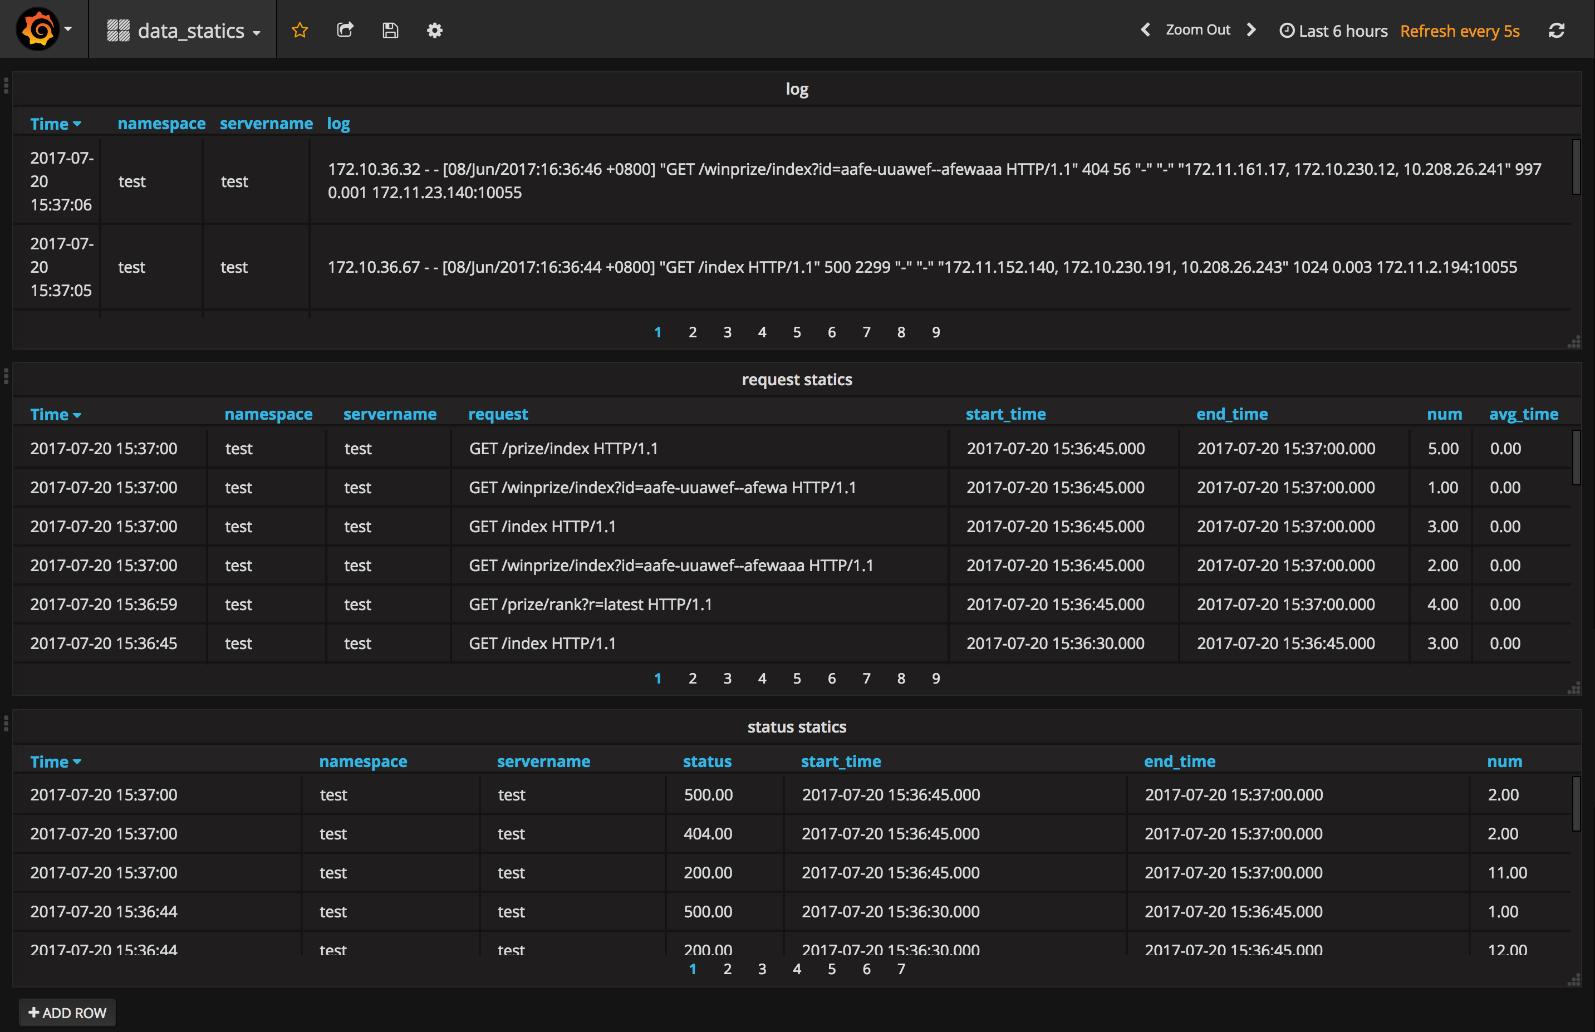Save dashboard with the floppy disk icon
This screenshot has height=1032, width=1595.
point(390,30)
